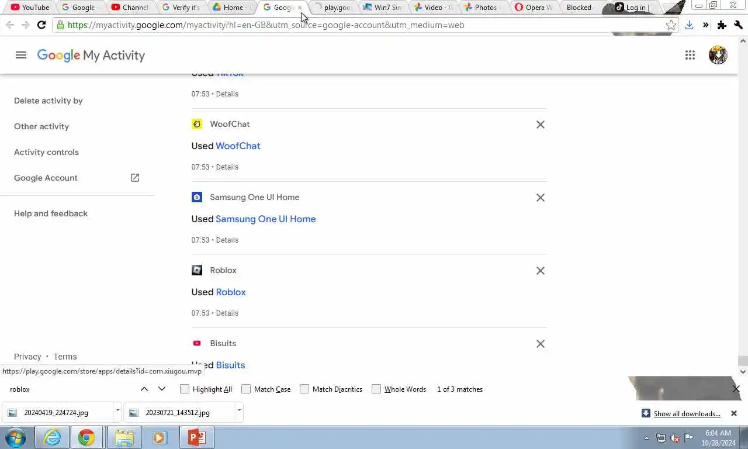Open Activity controls
Screen dimensions: 748x449
[46, 152]
